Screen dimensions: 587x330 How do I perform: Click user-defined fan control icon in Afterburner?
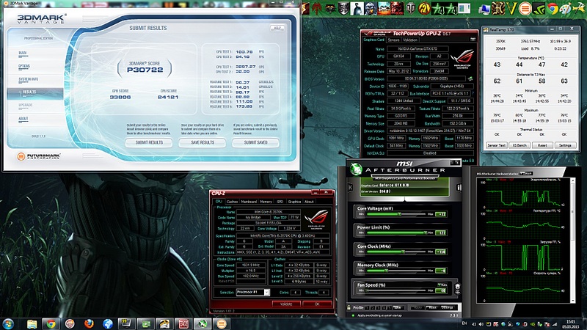(x=457, y=288)
